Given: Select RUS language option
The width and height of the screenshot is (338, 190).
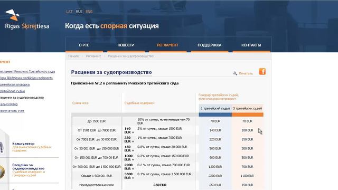Looking at the screenshot, I should [x=79, y=12].
